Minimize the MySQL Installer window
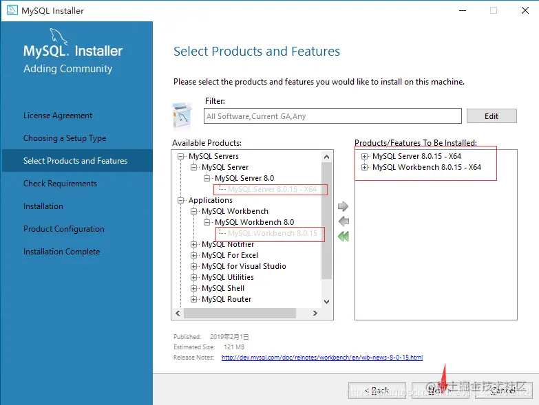 (x=463, y=10)
